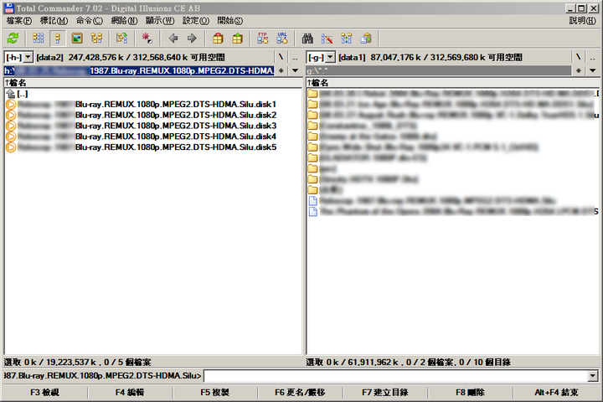Open the FTP connect icon
603x402 pixels.
[x=263, y=38]
